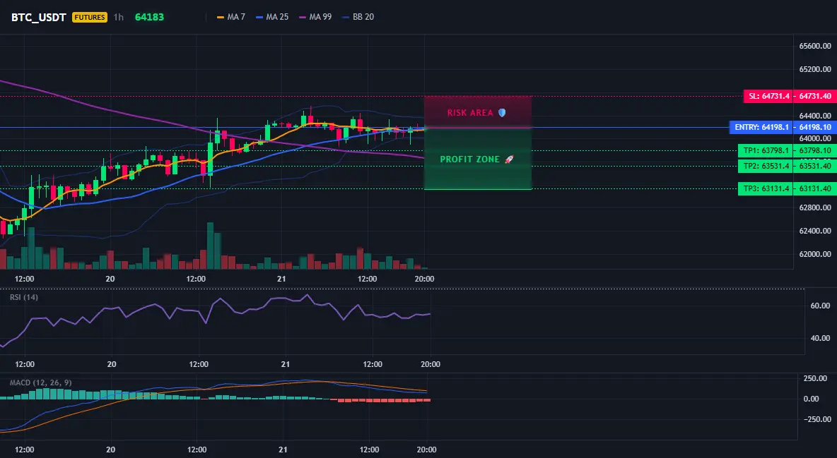Image resolution: width=837 pixels, height=458 pixels.
Task: Click the 63531.40 green price tag
Action: 815,166
